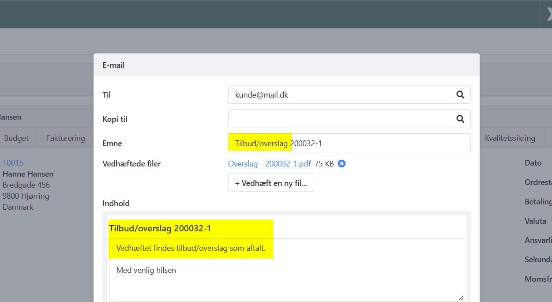This screenshot has width=552, height=302.
Task: Click the search icon in the Til field
Action: pyautogui.click(x=460, y=94)
